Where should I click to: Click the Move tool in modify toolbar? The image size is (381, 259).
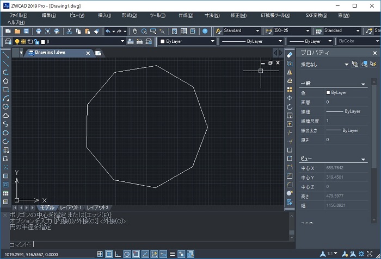pos(290,98)
